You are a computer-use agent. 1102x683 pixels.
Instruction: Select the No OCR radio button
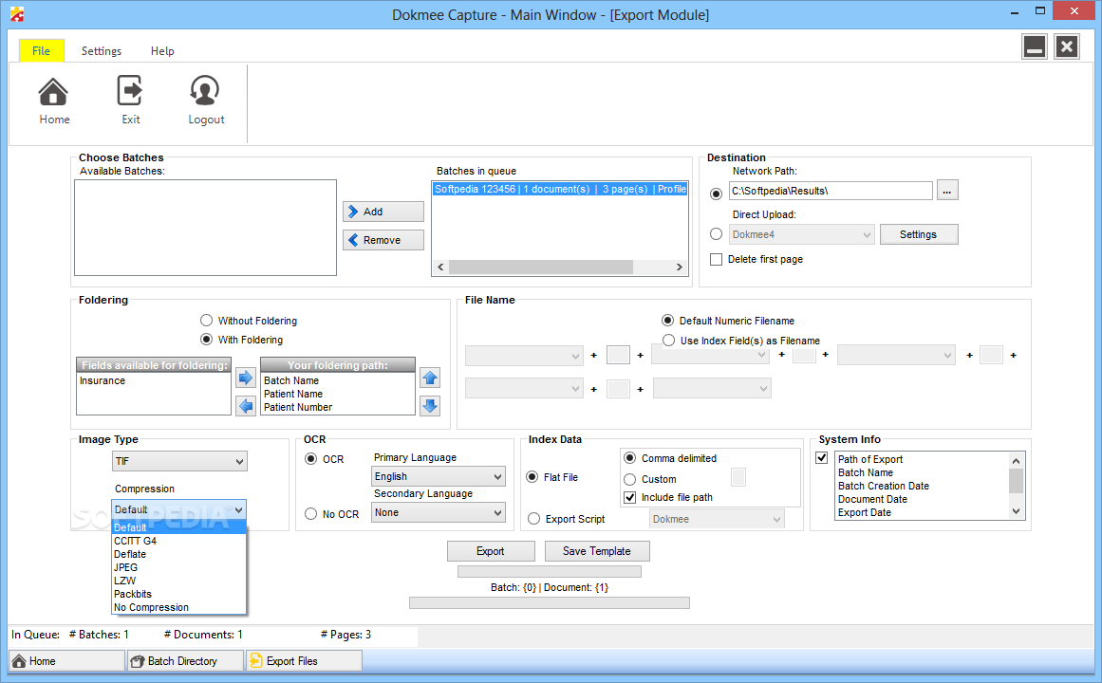pyautogui.click(x=310, y=514)
